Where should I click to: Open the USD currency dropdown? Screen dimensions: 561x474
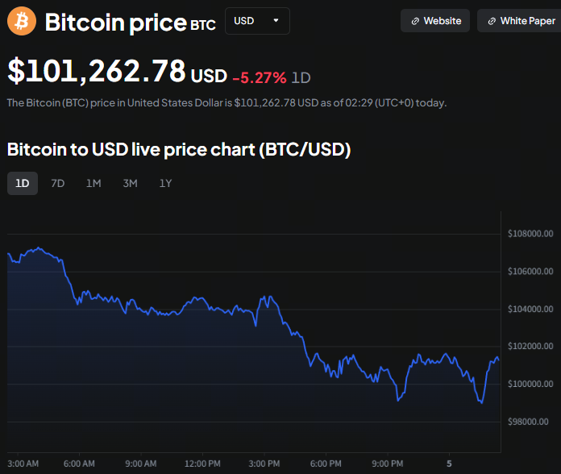pos(256,21)
